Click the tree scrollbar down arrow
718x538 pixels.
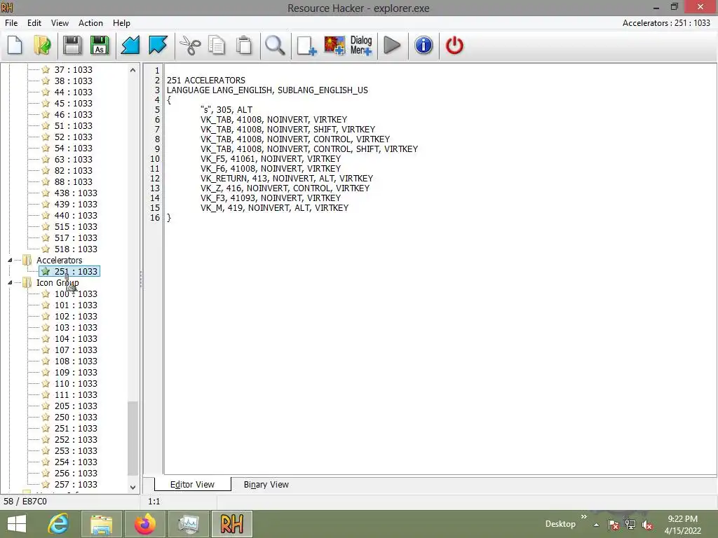click(x=133, y=488)
